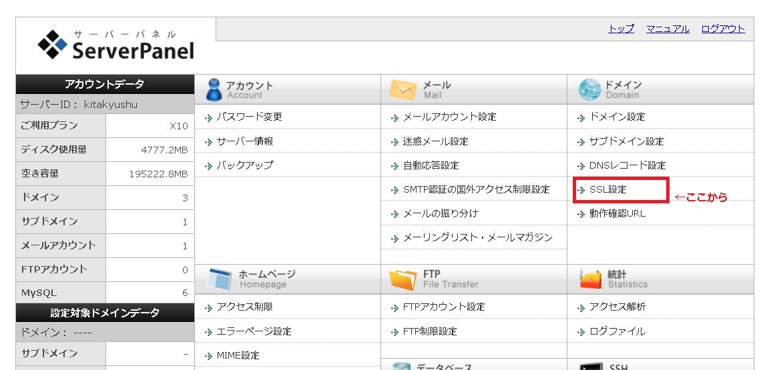Open アクセス解析
This screenshot has height=370, width=771.
[x=617, y=307]
